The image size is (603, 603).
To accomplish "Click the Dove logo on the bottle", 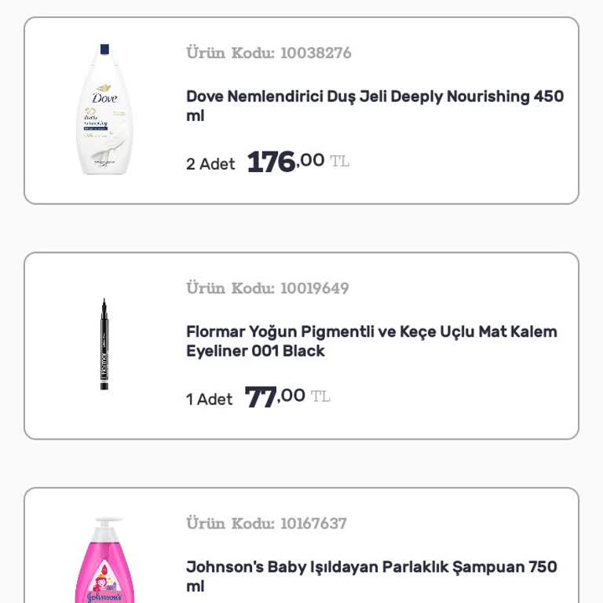I will (104, 97).
